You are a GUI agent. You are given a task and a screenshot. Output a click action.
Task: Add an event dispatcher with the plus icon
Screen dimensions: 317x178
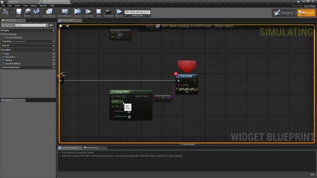(x=53, y=67)
